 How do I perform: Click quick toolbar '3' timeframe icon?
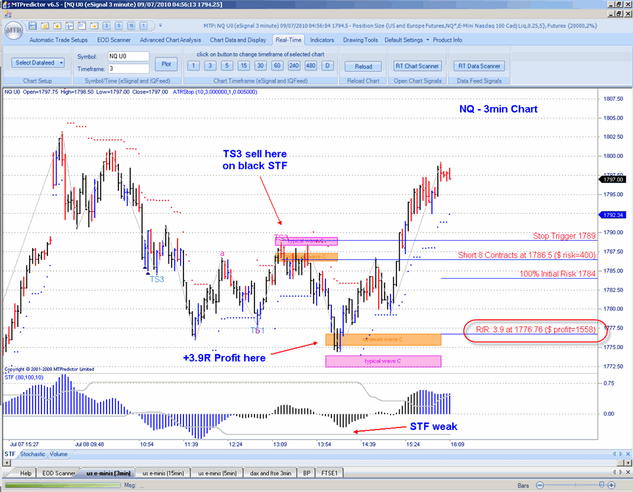pyautogui.click(x=106, y=26)
